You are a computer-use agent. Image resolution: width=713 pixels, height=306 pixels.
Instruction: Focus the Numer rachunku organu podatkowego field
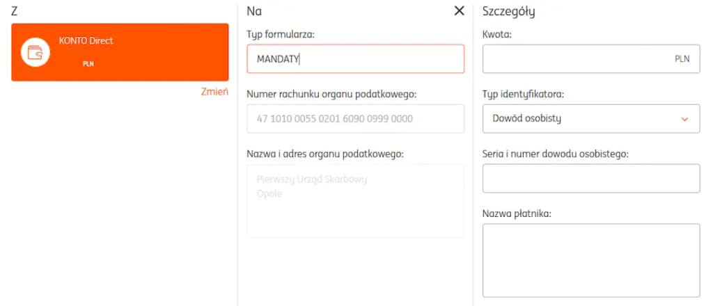(355, 119)
